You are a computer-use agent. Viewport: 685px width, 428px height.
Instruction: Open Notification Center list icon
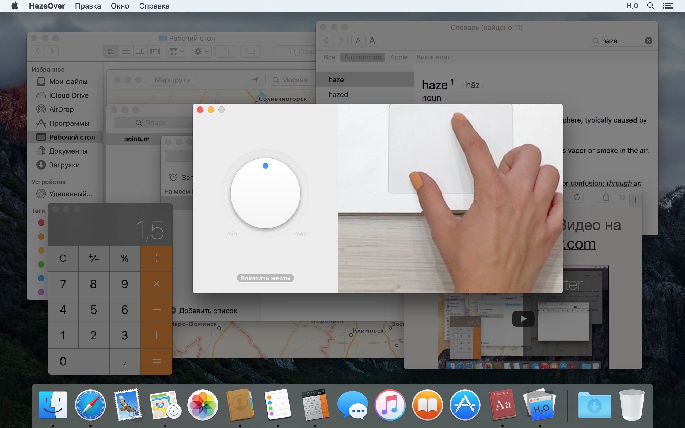[x=668, y=6]
